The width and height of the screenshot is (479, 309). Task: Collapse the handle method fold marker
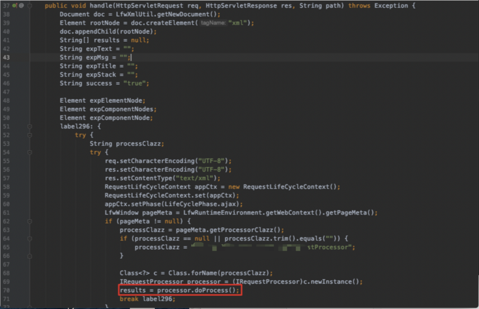30,6
